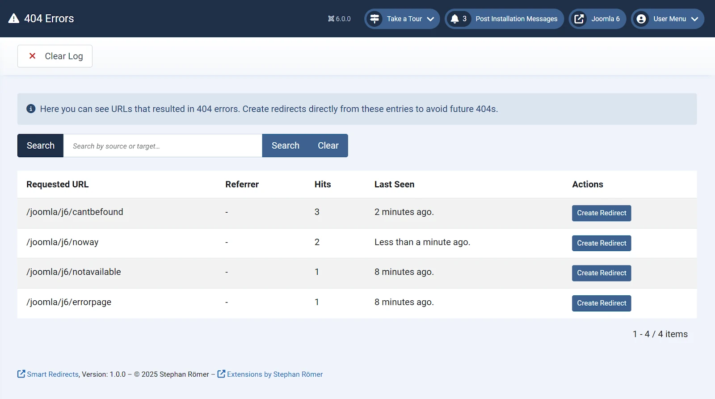Click the Joomla logo next to version 6.0.0
The height and width of the screenshot is (399, 715).
point(331,19)
